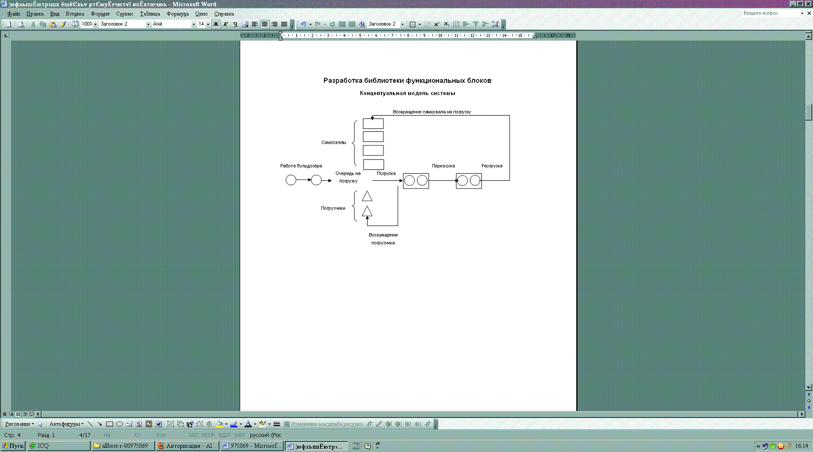Toggle bold formatting (Ж button)

[x=216, y=24]
